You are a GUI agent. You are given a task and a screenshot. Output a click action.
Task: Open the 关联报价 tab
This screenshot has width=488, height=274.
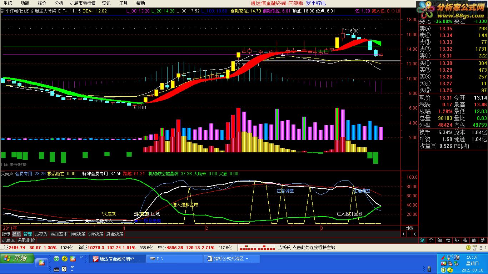(x=26, y=240)
